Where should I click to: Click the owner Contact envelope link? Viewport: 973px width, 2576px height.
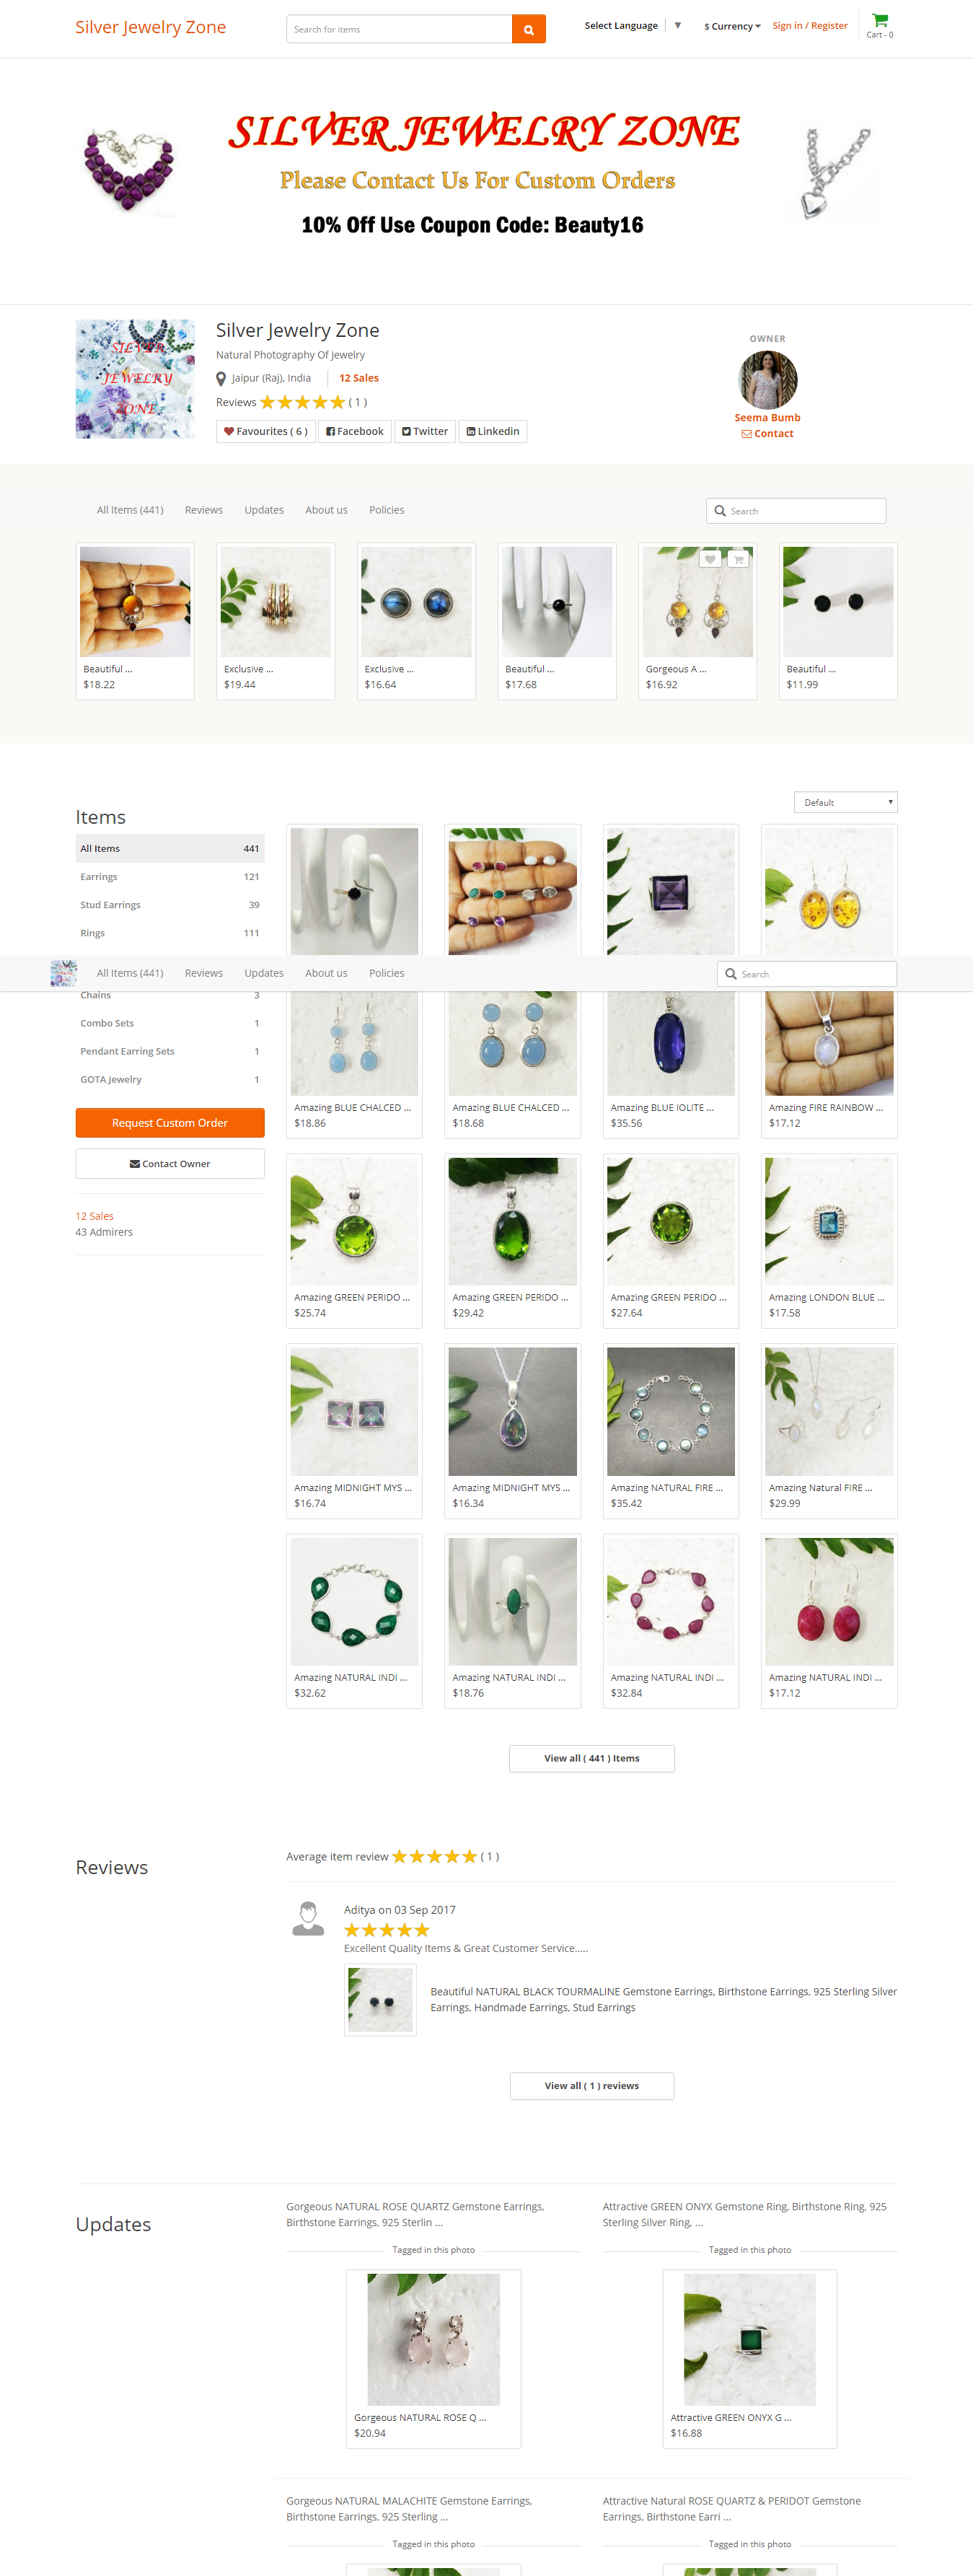(767, 433)
